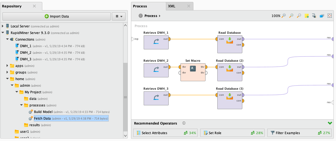The width and height of the screenshot is (336, 141).
Task: Select the Read Database (3) operator
Action: tap(230, 100)
